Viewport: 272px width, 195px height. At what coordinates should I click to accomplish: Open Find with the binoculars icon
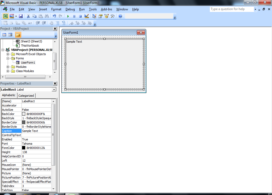47,16
